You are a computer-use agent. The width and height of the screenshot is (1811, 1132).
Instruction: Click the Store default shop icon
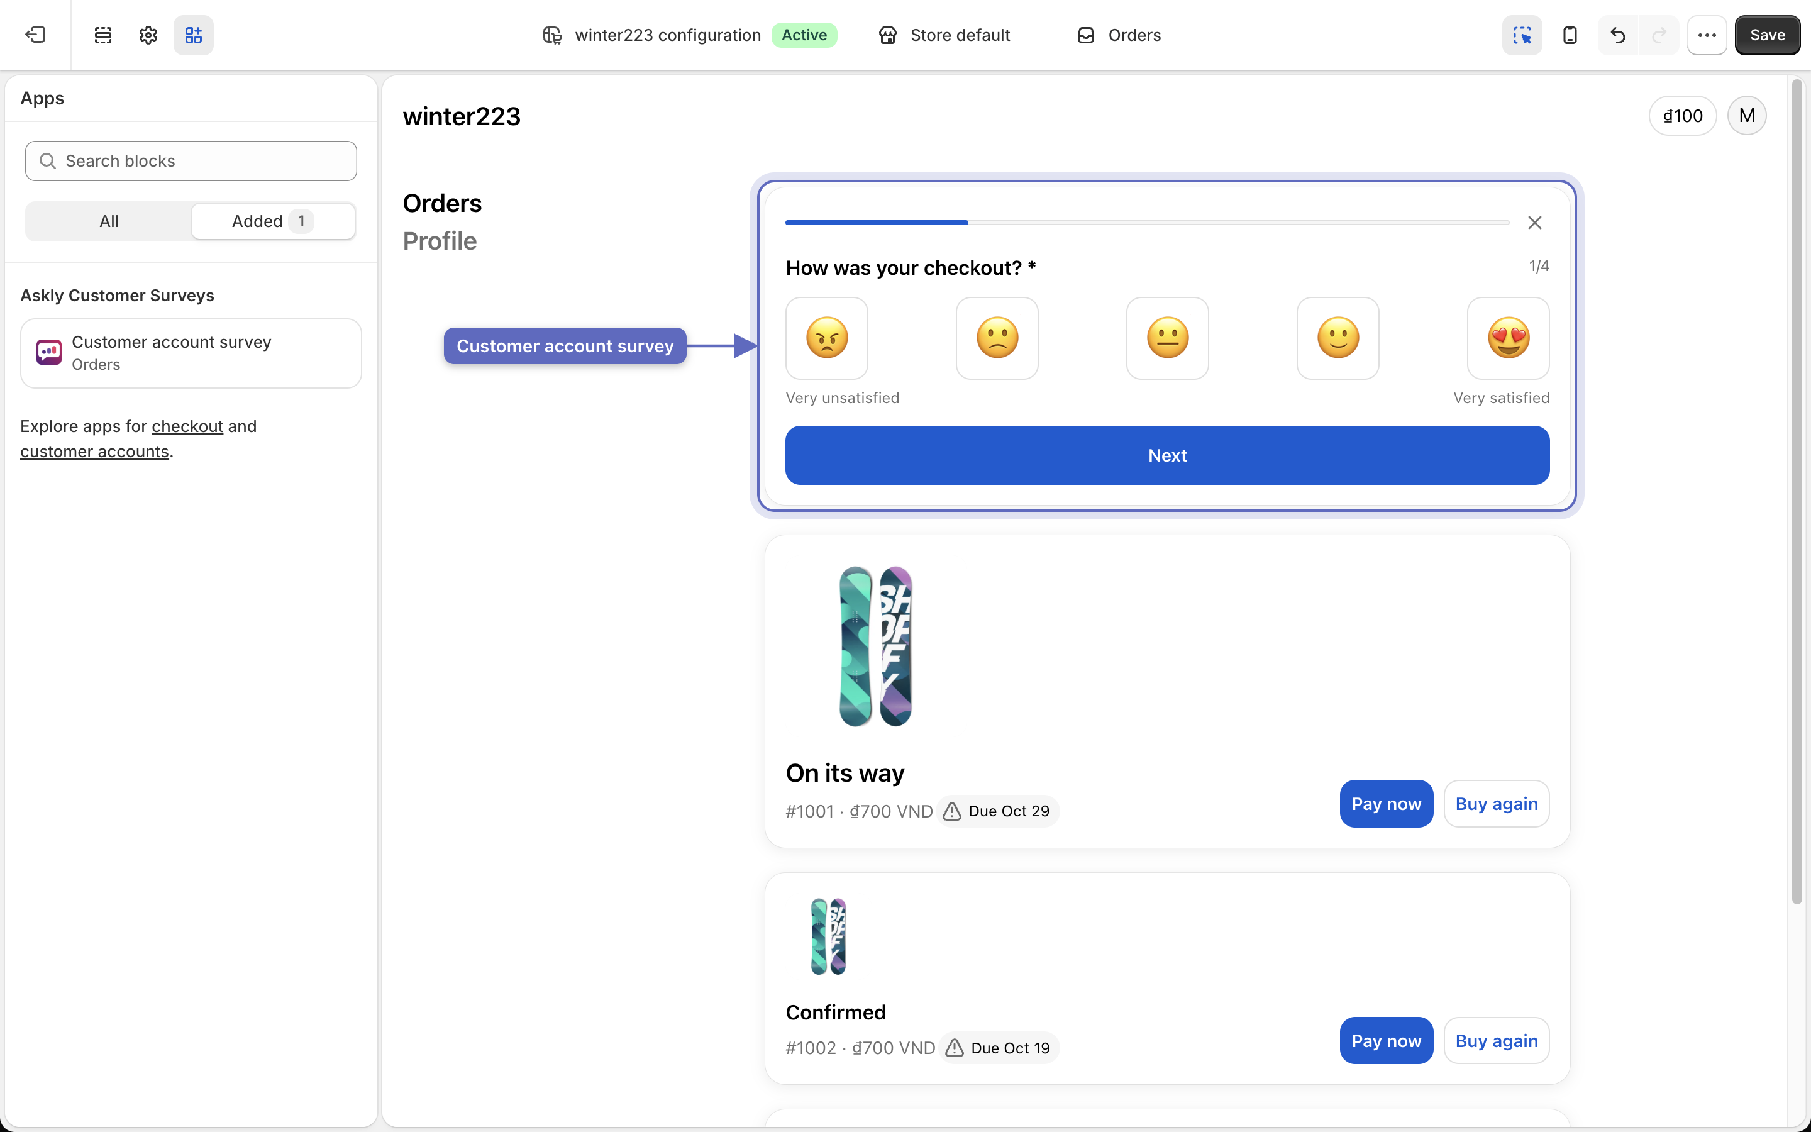click(887, 35)
